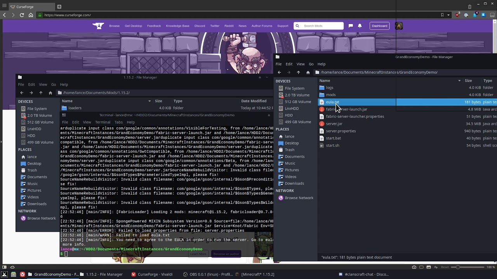Click the uBlock Origin extension icon
The image size is (497, 279).
click(457, 15)
